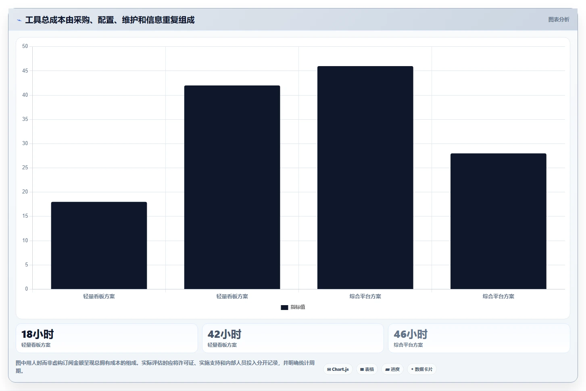Click the y-axis tick label 20
This screenshot has width=586, height=391.
pos(25,192)
